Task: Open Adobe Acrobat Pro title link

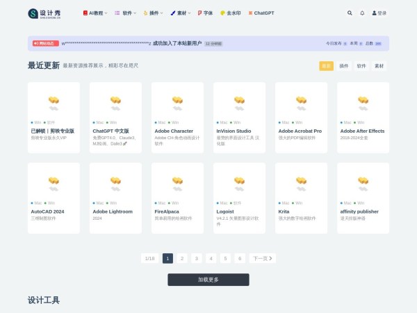Action: click(300, 131)
